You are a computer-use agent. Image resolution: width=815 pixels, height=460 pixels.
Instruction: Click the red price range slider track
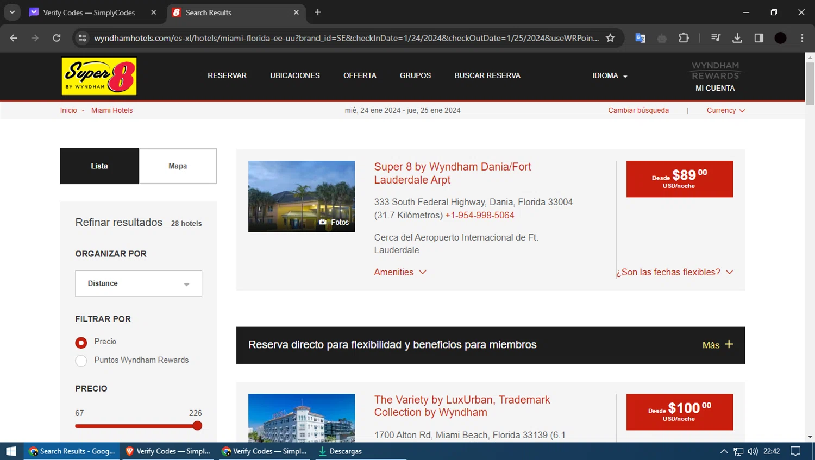click(x=136, y=426)
